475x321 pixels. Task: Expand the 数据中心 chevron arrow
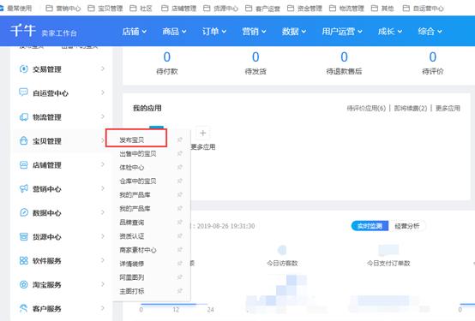tap(103, 212)
